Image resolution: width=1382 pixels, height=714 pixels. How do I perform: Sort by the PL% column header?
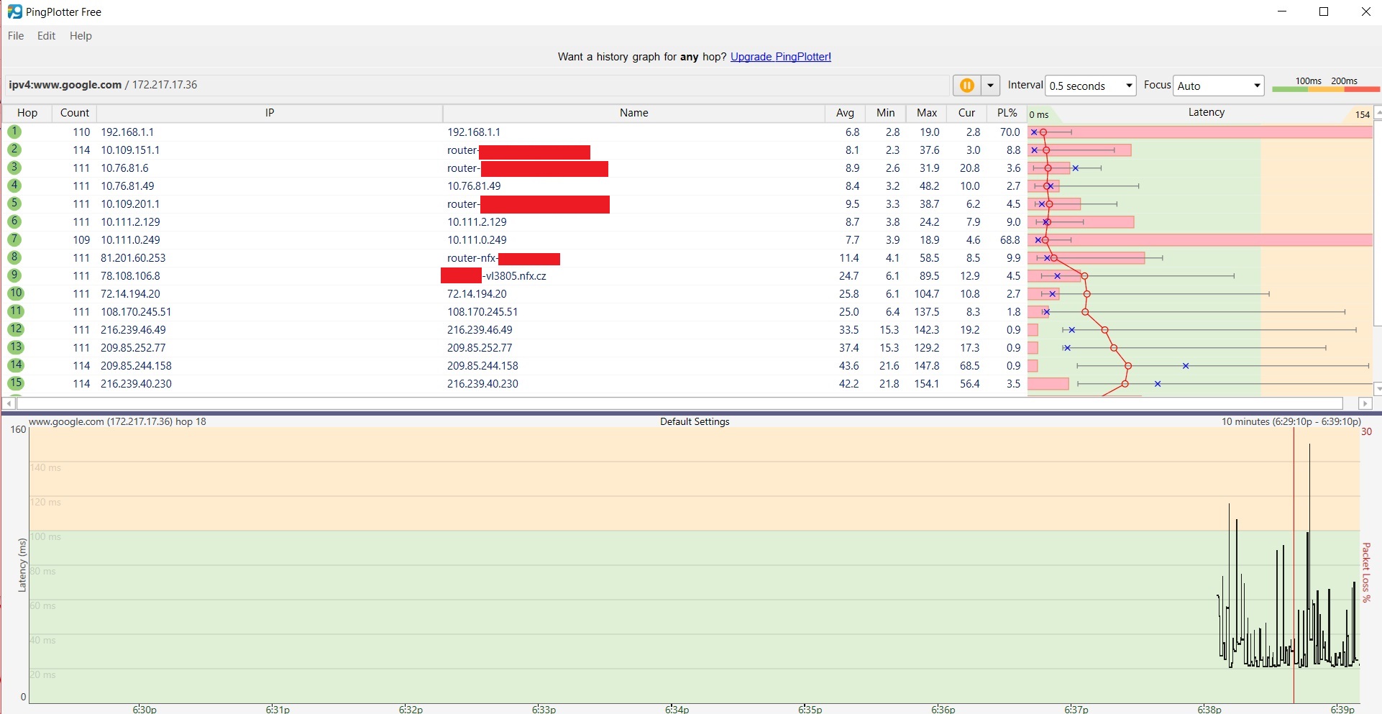[1007, 113]
